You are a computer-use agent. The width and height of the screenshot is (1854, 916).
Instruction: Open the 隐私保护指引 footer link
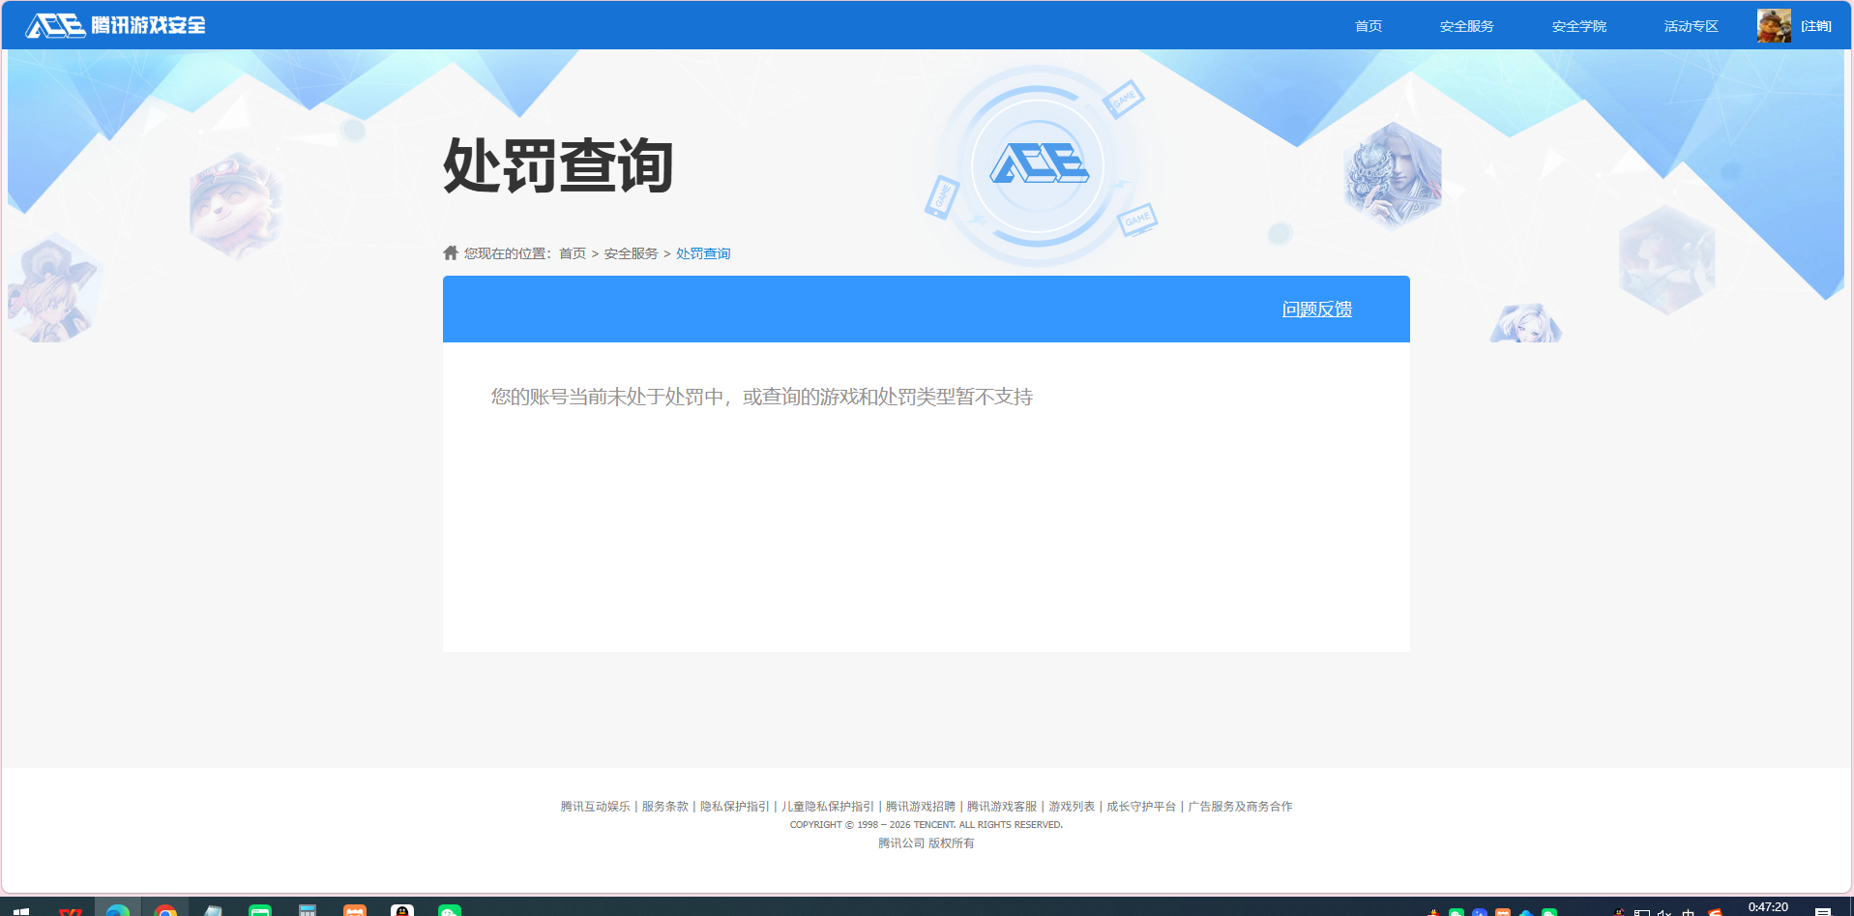point(734,807)
